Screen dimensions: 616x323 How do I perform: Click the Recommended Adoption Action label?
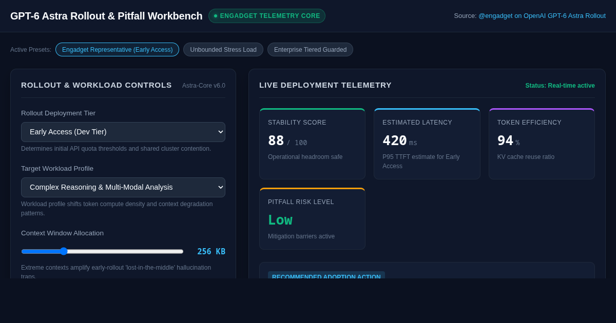(326, 276)
